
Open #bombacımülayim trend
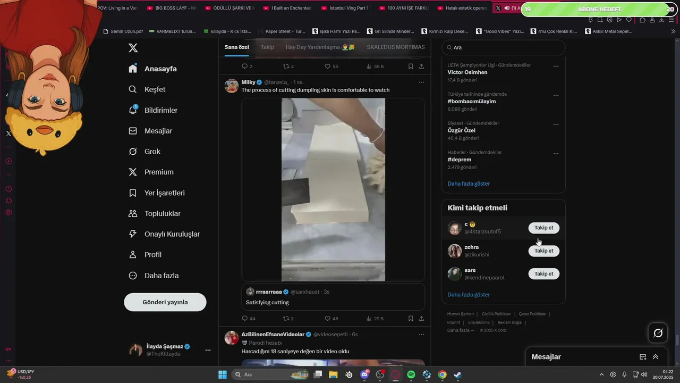(x=472, y=102)
